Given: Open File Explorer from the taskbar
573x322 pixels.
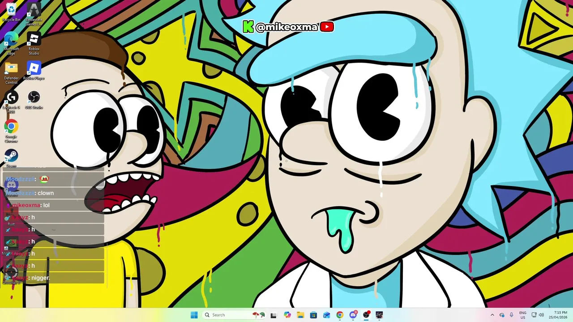Looking at the screenshot, I should [300, 315].
